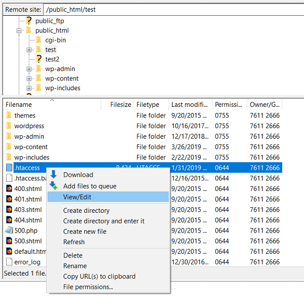The image size is (304, 307).
Task: Click the themes folder icon in file list
Action: point(9,116)
